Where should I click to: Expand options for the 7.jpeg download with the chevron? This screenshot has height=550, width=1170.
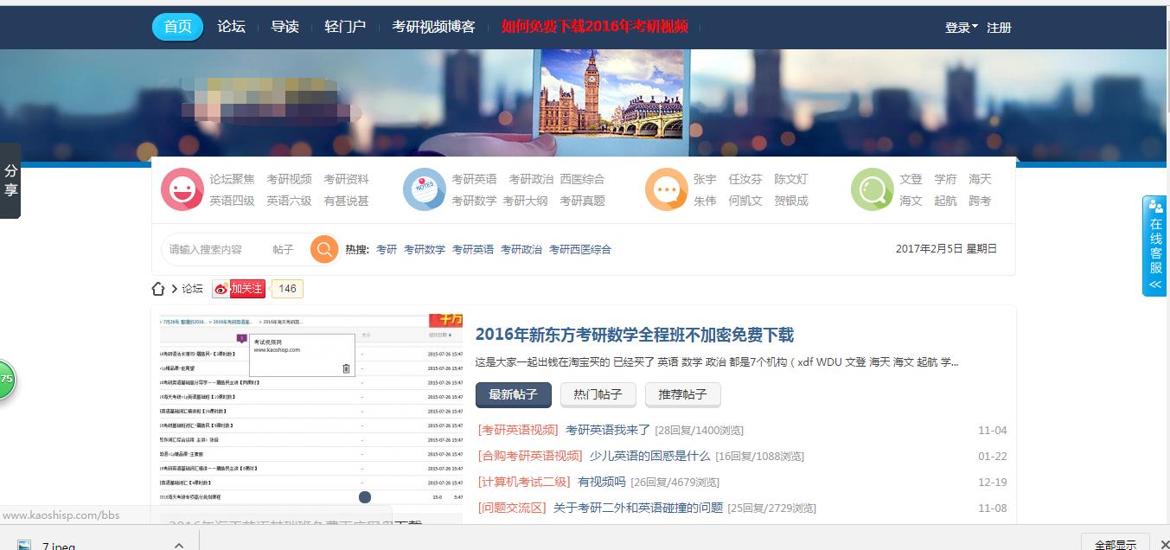click(177, 543)
